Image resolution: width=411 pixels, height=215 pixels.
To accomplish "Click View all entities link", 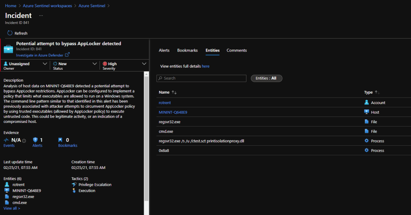I will (12, 208).
